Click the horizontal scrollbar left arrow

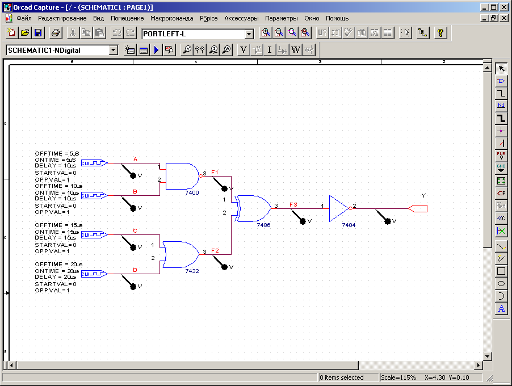[x=11, y=365]
